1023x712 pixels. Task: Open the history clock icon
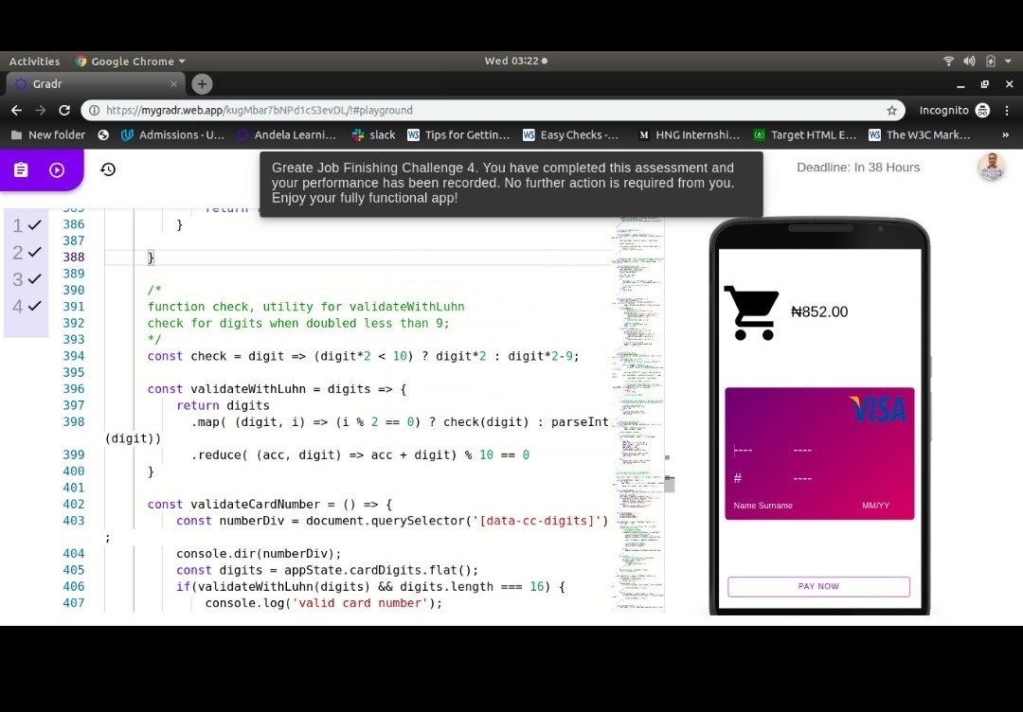108,169
